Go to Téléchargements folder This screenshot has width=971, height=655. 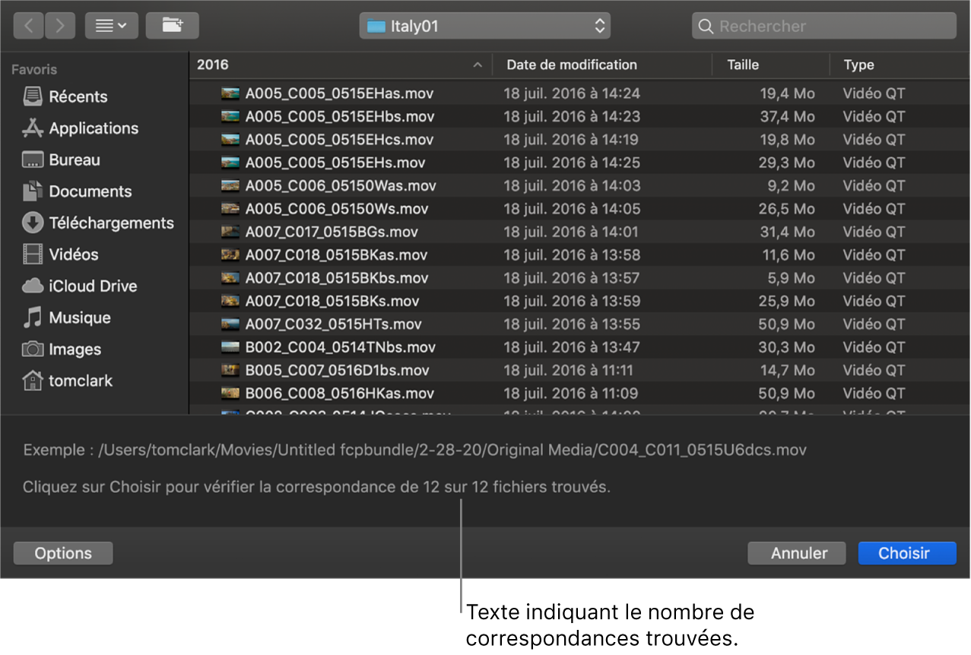[x=111, y=223]
